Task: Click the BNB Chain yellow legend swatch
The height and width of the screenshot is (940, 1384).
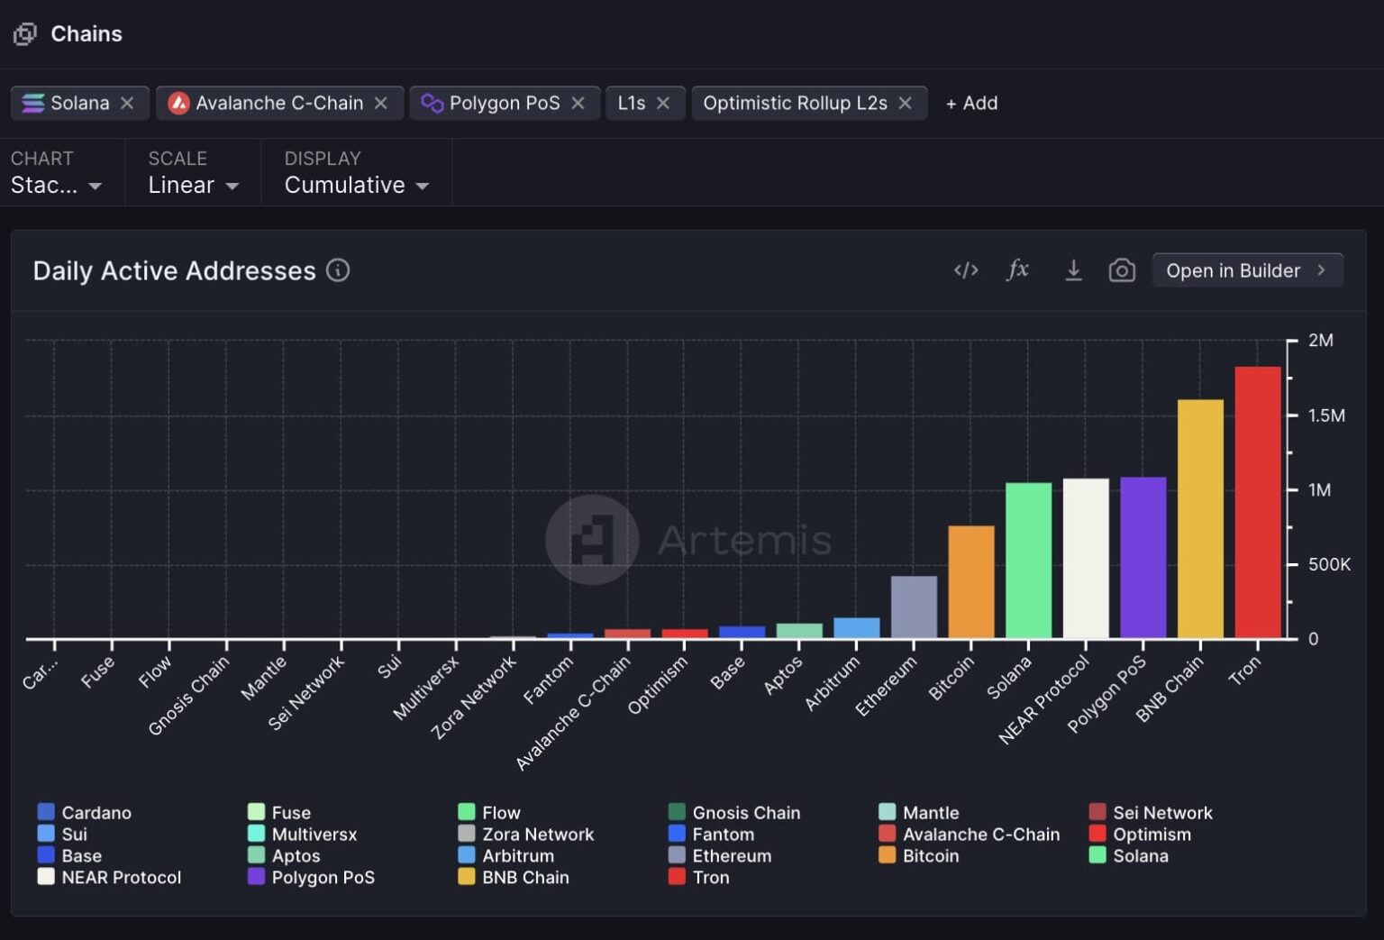Action: click(467, 877)
